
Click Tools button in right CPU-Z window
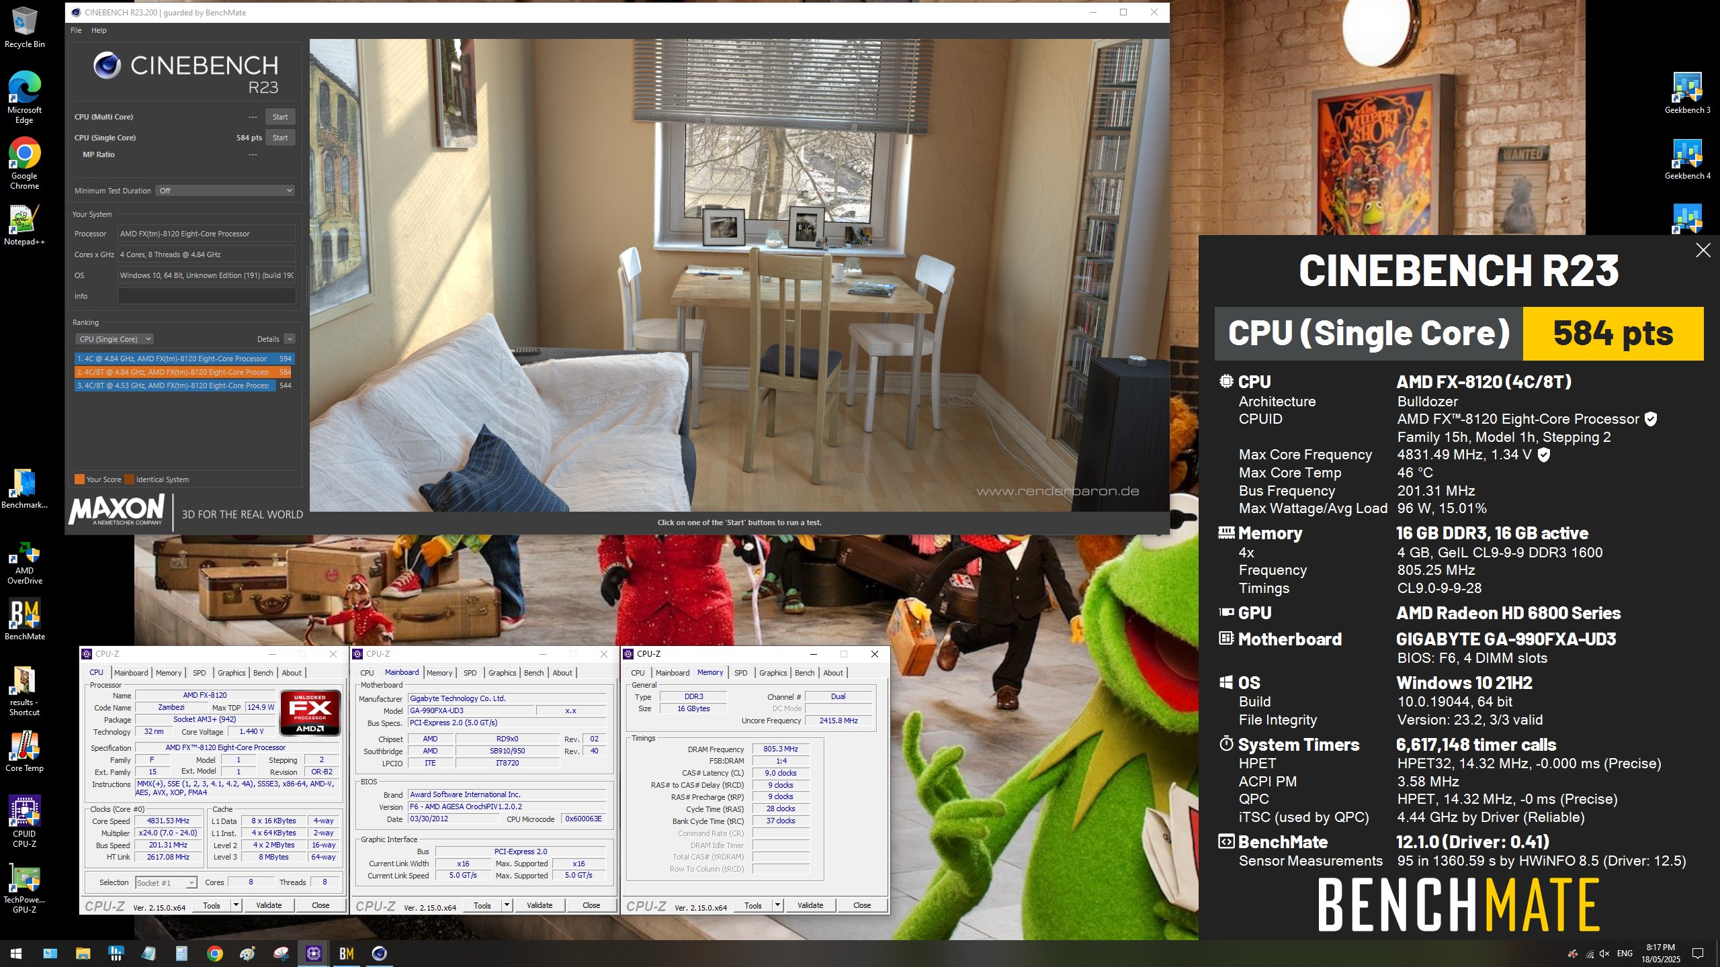[753, 905]
